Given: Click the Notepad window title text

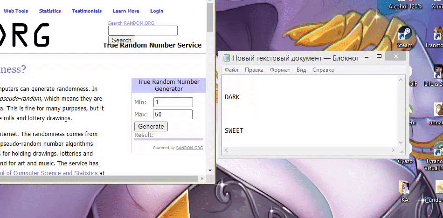Looking at the screenshot, I should tap(296, 58).
